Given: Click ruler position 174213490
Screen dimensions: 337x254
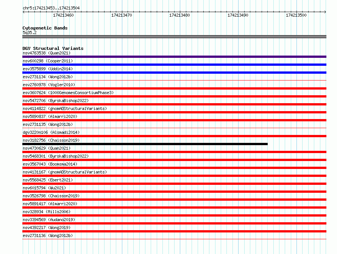Looking at the screenshot, I should point(238,15).
